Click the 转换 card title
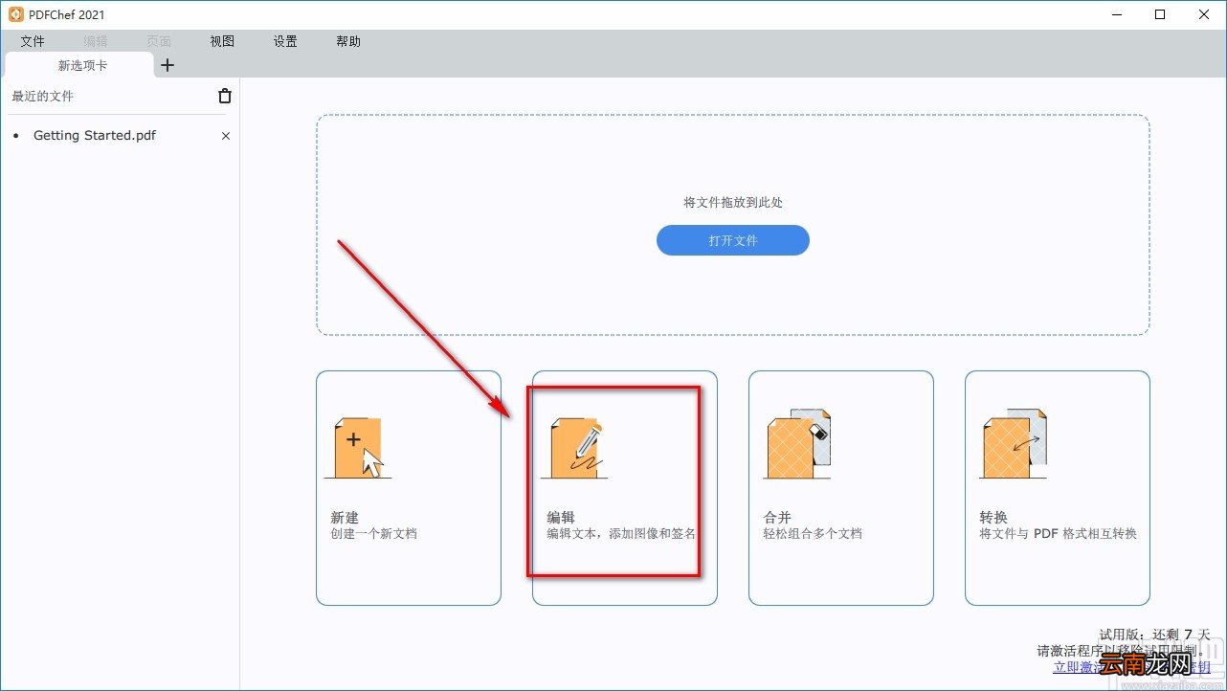The height and width of the screenshot is (691, 1227). click(993, 517)
